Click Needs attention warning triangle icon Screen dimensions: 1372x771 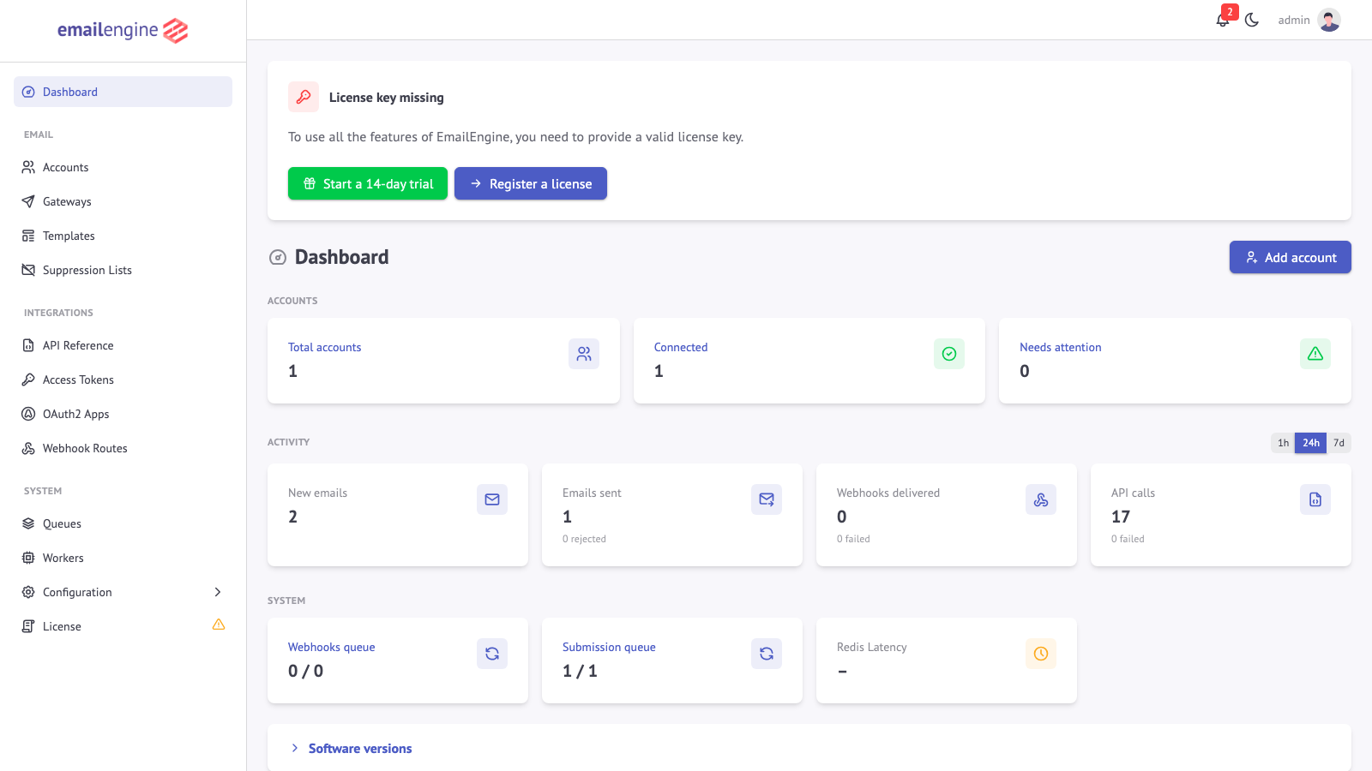point(1315,354)
